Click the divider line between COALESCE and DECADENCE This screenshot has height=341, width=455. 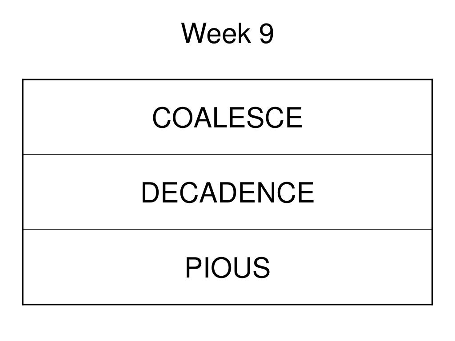227,155
